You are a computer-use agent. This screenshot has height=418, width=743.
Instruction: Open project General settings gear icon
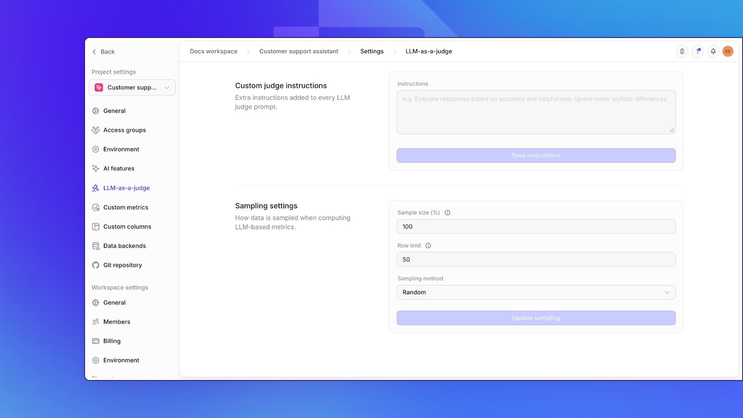96,111
